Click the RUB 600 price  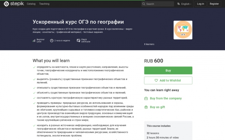(153, 61)
